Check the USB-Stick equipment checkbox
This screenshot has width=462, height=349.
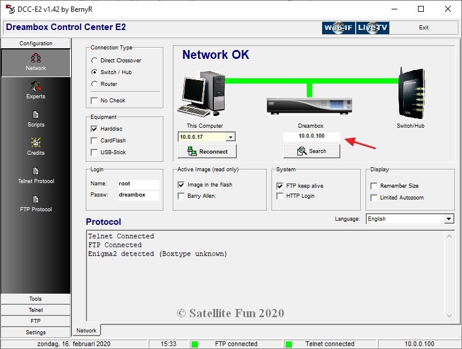click(x=94, y=152)
